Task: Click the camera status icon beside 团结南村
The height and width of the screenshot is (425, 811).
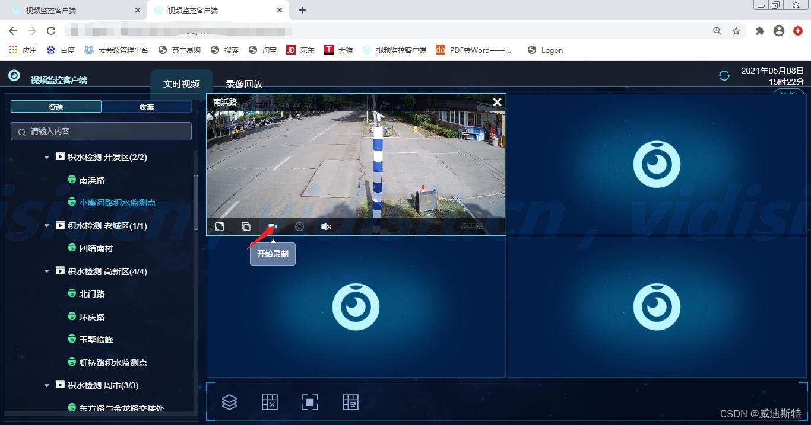Action: point(72,248)
